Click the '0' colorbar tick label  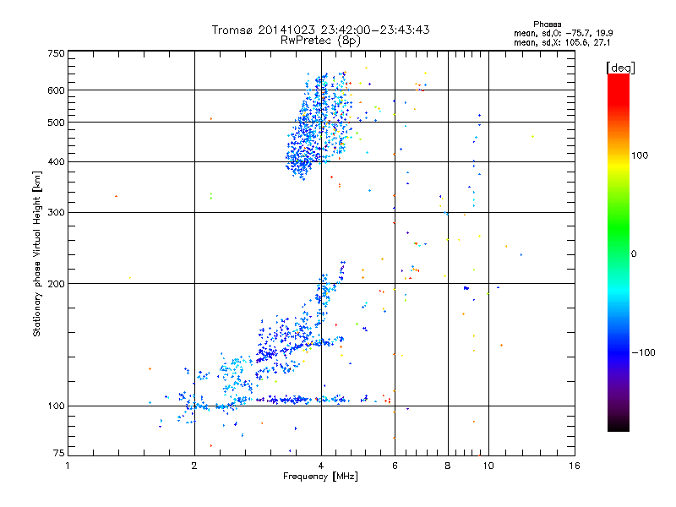click(634, 254)
